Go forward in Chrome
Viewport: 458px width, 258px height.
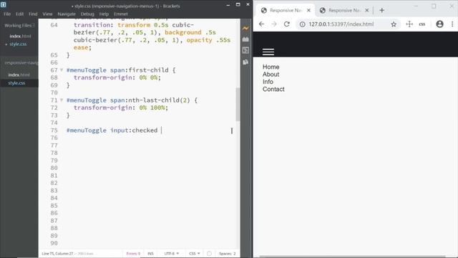click(x=274, y=24)
